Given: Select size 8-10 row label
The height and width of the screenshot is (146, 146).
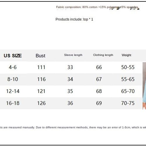Looking at the screenshot, I should click(x=13, y=79).
